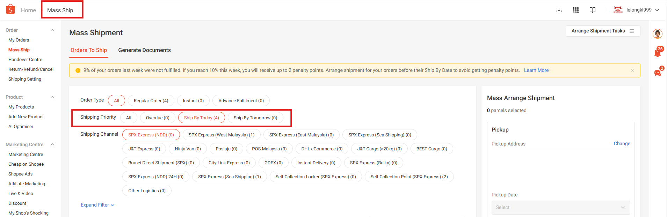
Task: Open Handover Centre in sidebar
Action: coord(25,60)
